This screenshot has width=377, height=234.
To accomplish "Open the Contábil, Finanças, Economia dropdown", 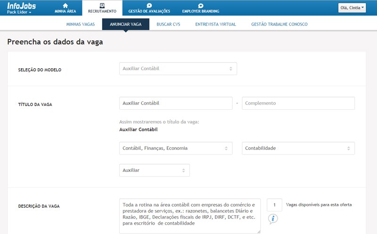I will (176, 148).
